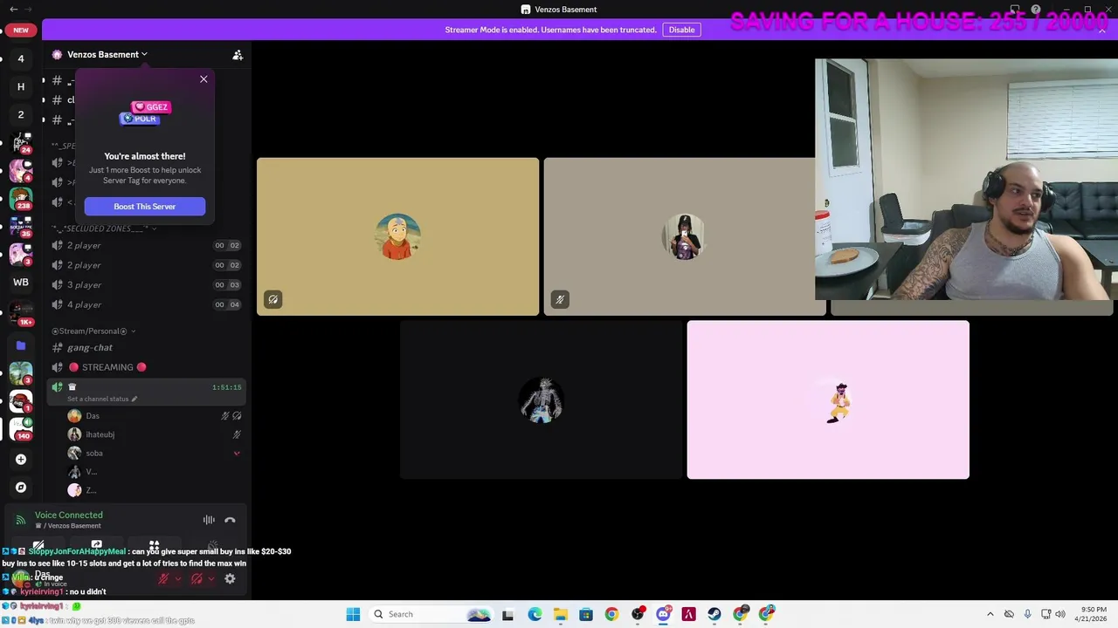Toggle headphone deafen in user panel
1118x628 pixels.
click(x=197, y=579)
